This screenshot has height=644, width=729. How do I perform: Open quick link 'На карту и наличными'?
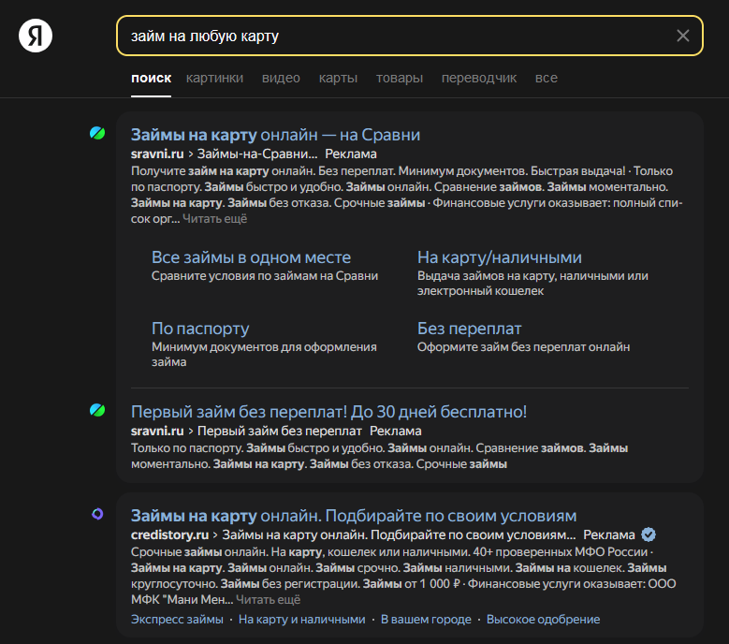301,620
